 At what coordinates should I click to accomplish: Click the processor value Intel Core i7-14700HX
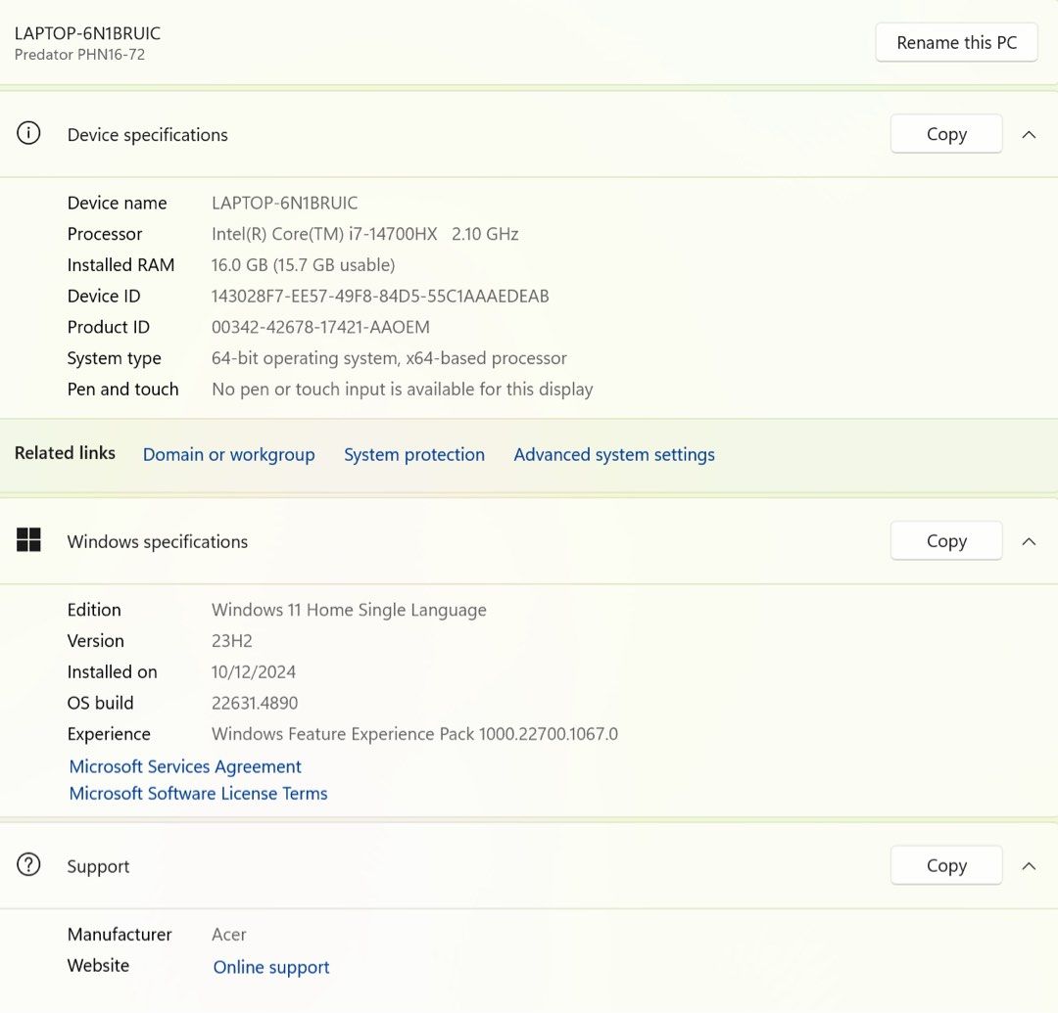pos(365,235)
